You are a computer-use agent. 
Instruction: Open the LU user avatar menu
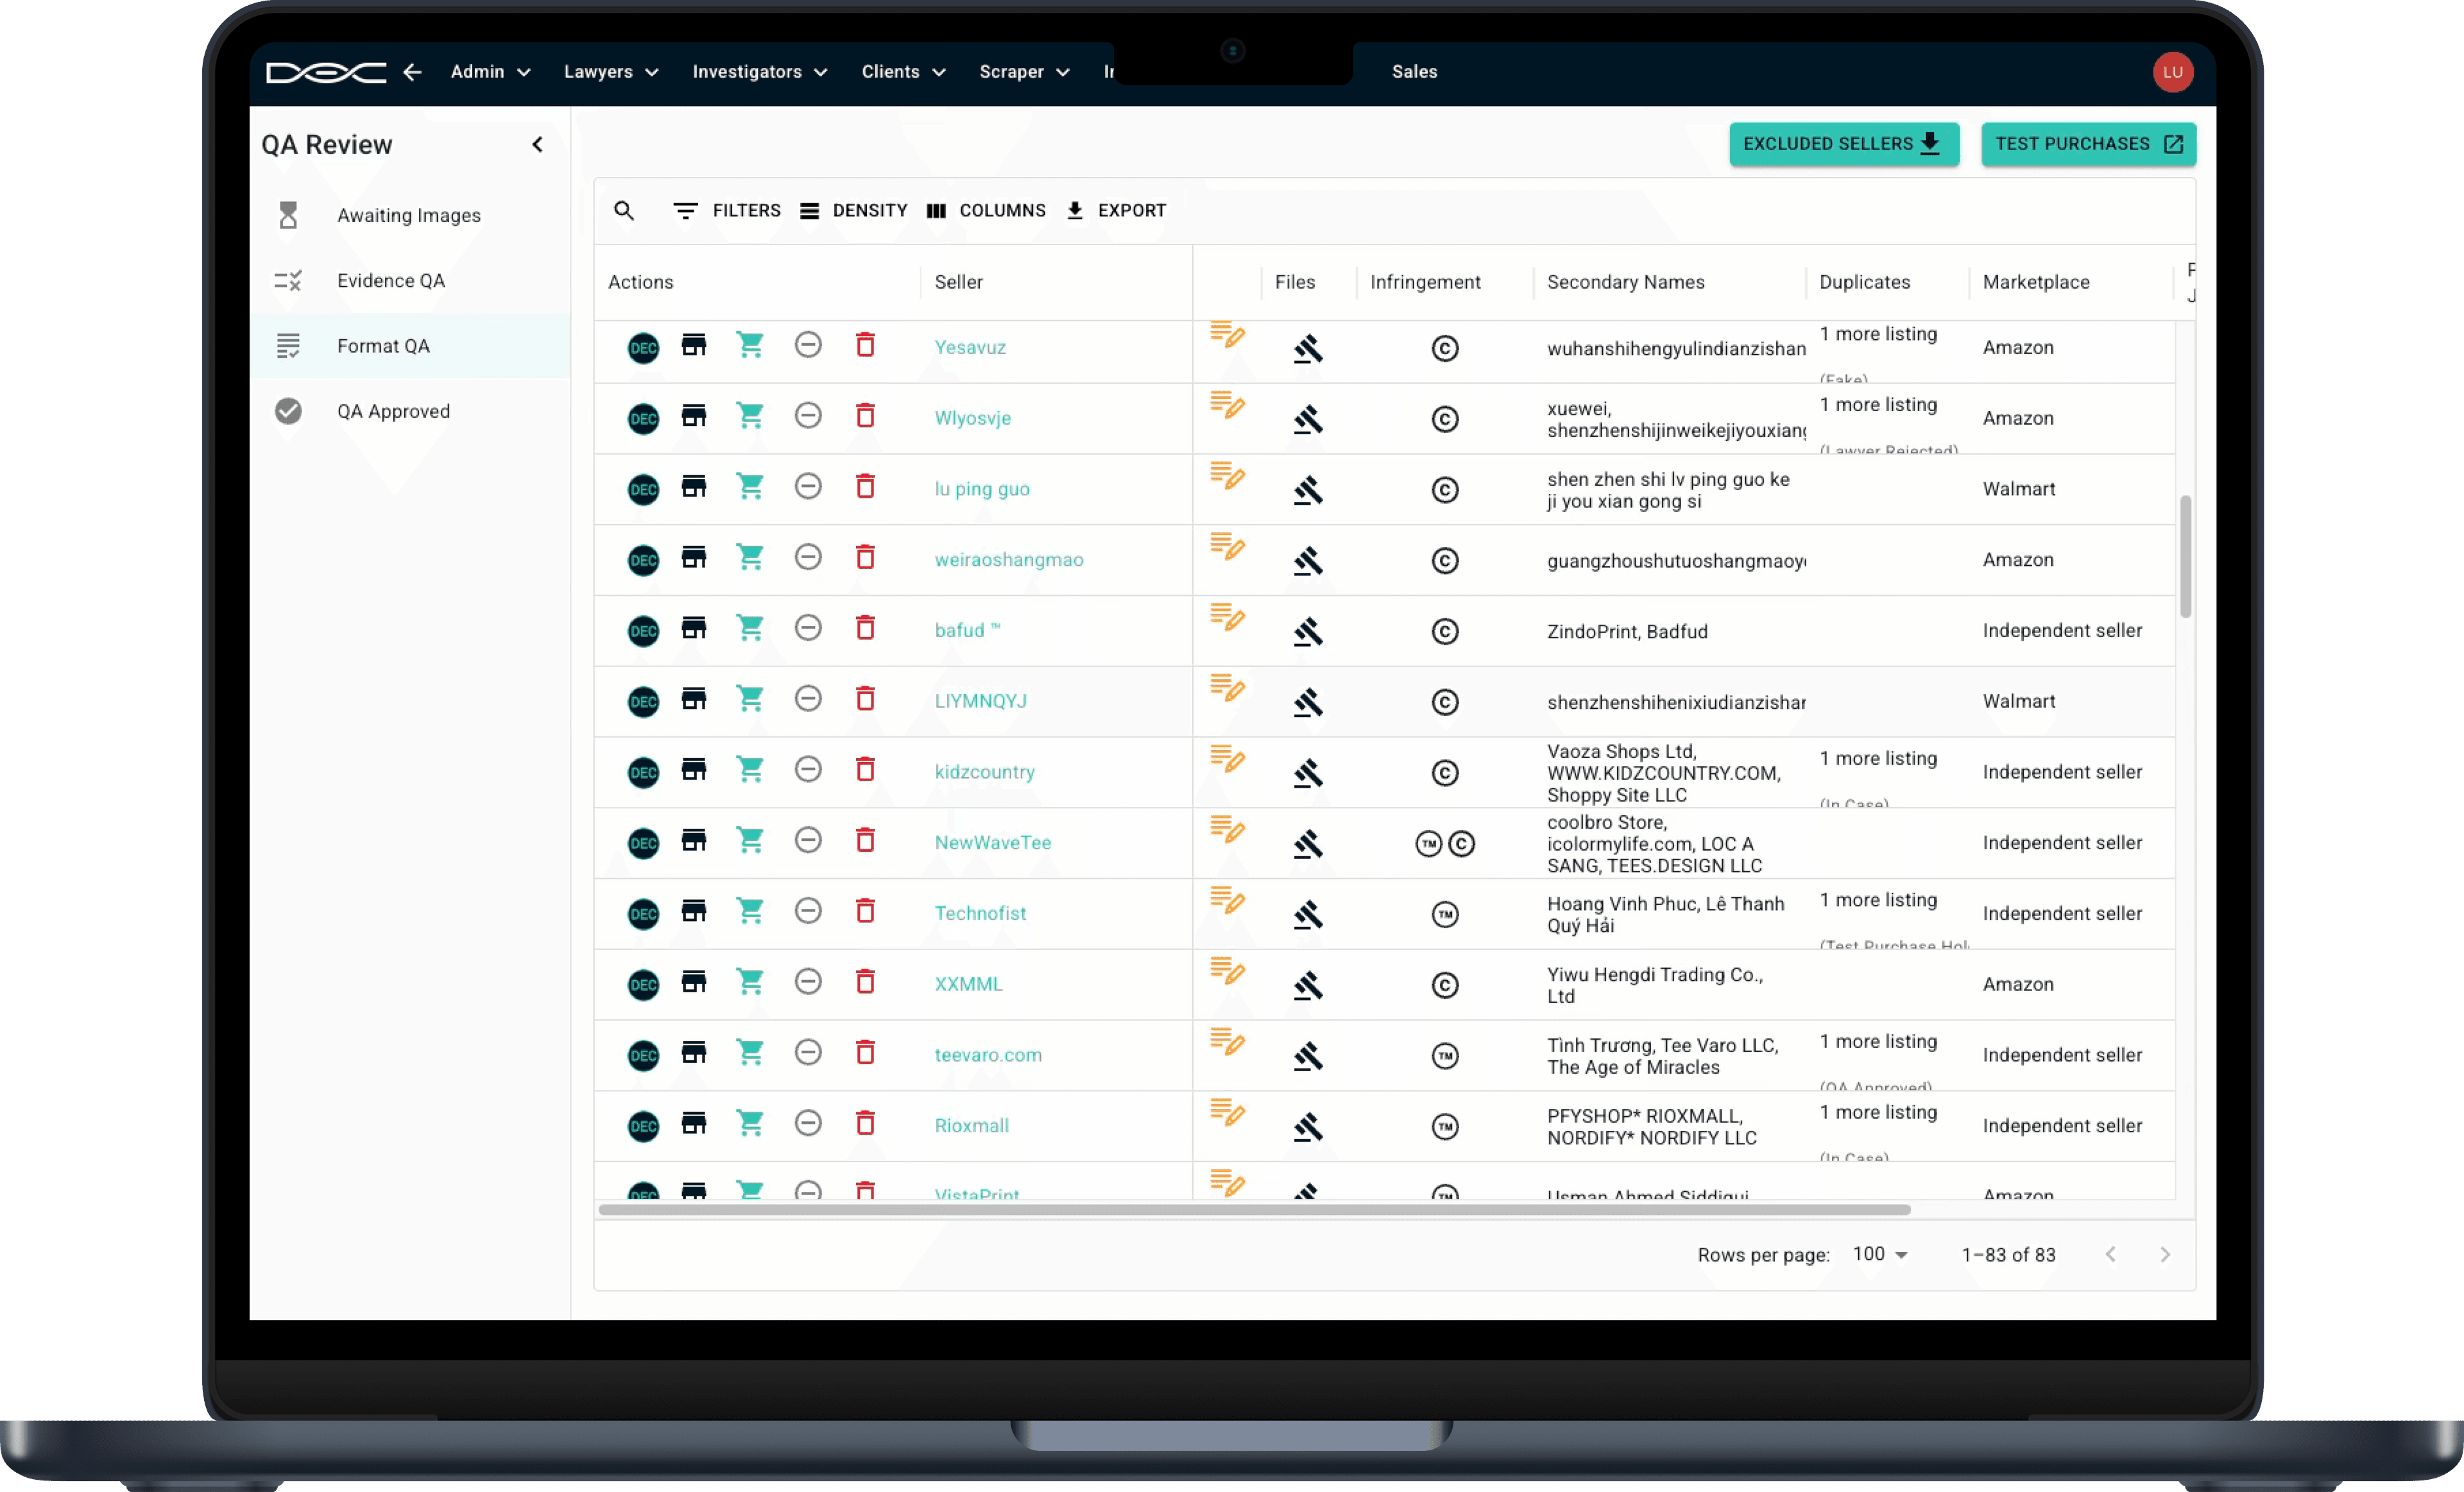pyautogui.click(x=2172, y=72)
